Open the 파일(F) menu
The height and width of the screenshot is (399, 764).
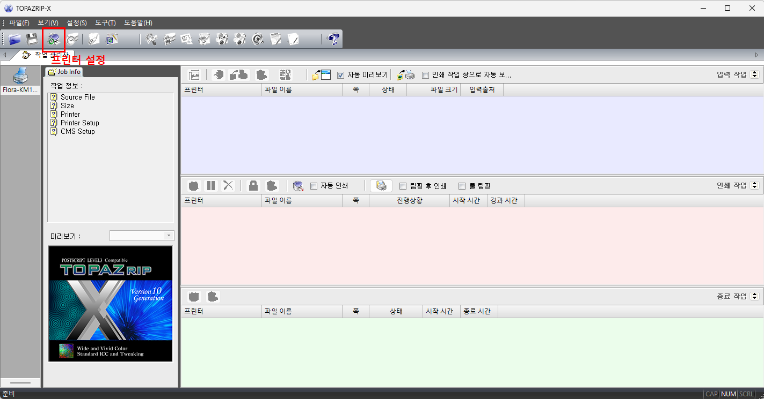click(x=19, y=23)
